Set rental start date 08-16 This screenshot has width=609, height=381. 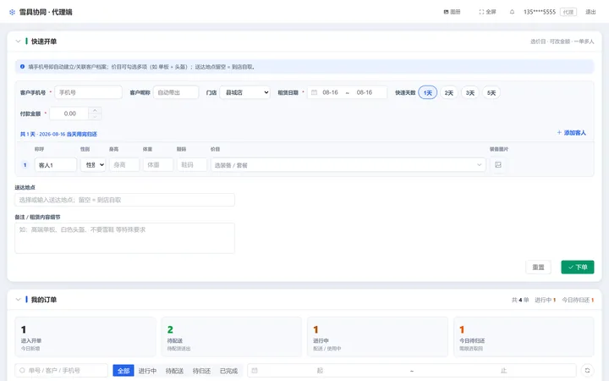coord(330,92)
